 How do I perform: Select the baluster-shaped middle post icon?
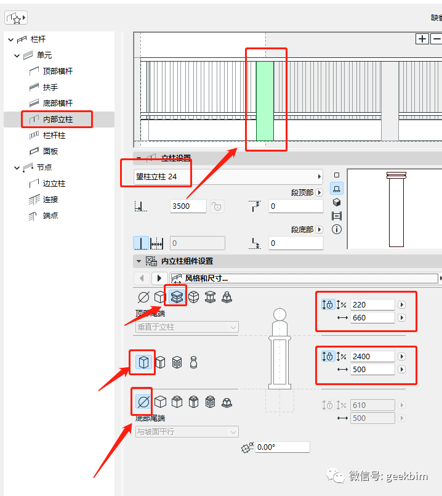click(193, 362)
